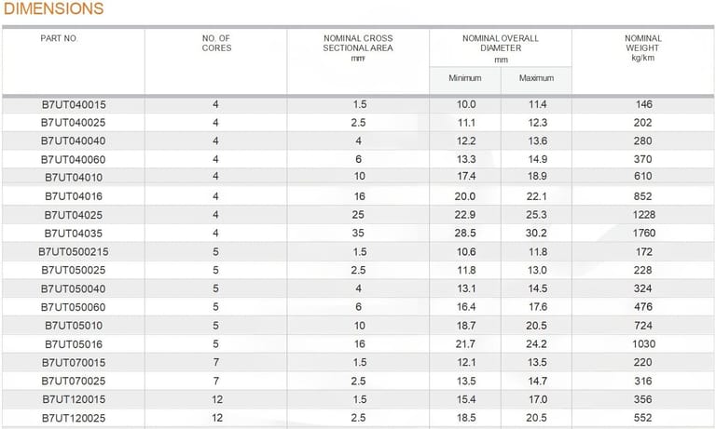Click part number B7UT120025
Image resolution: width=716 pixels, height=429 pixels.
(x=74, y=418)
